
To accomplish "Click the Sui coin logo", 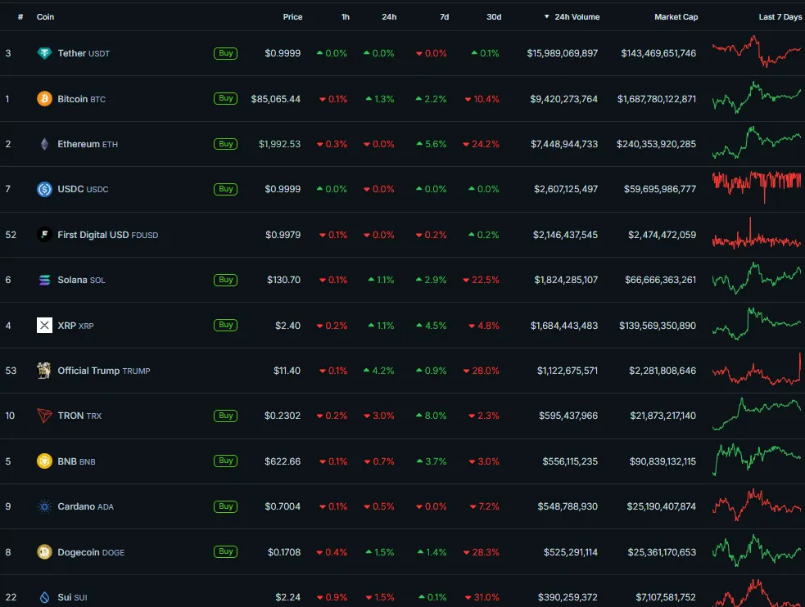I will tap(45, 597).
